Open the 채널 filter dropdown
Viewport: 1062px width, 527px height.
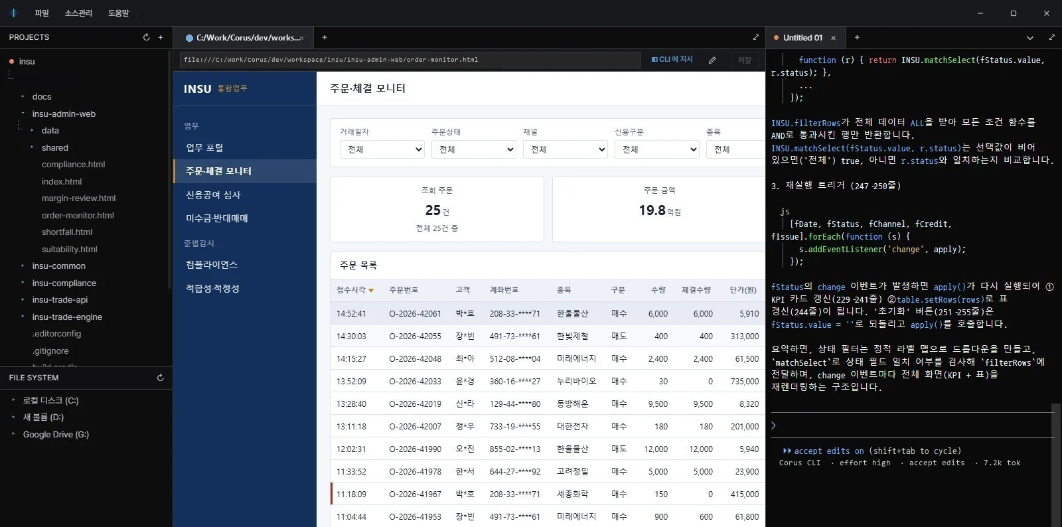coord(565,149)
